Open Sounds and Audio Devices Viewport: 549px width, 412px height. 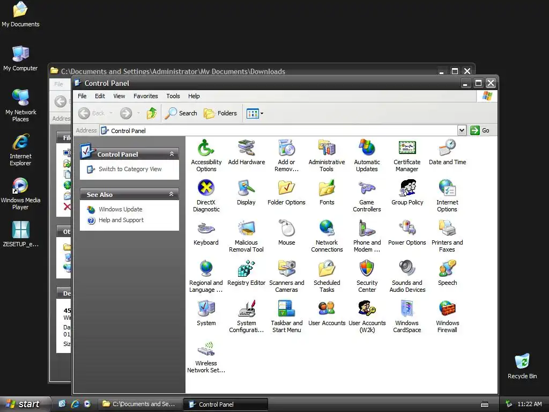pyautogui.click(x=407, y=276)
